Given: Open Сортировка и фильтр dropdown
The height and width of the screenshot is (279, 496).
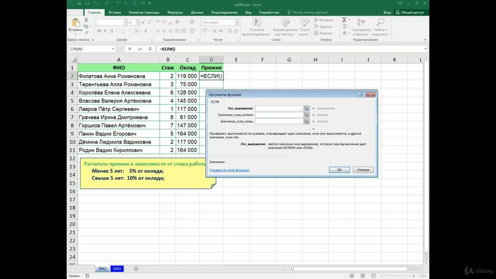Looking at the screenshot, I should [361, 27].
